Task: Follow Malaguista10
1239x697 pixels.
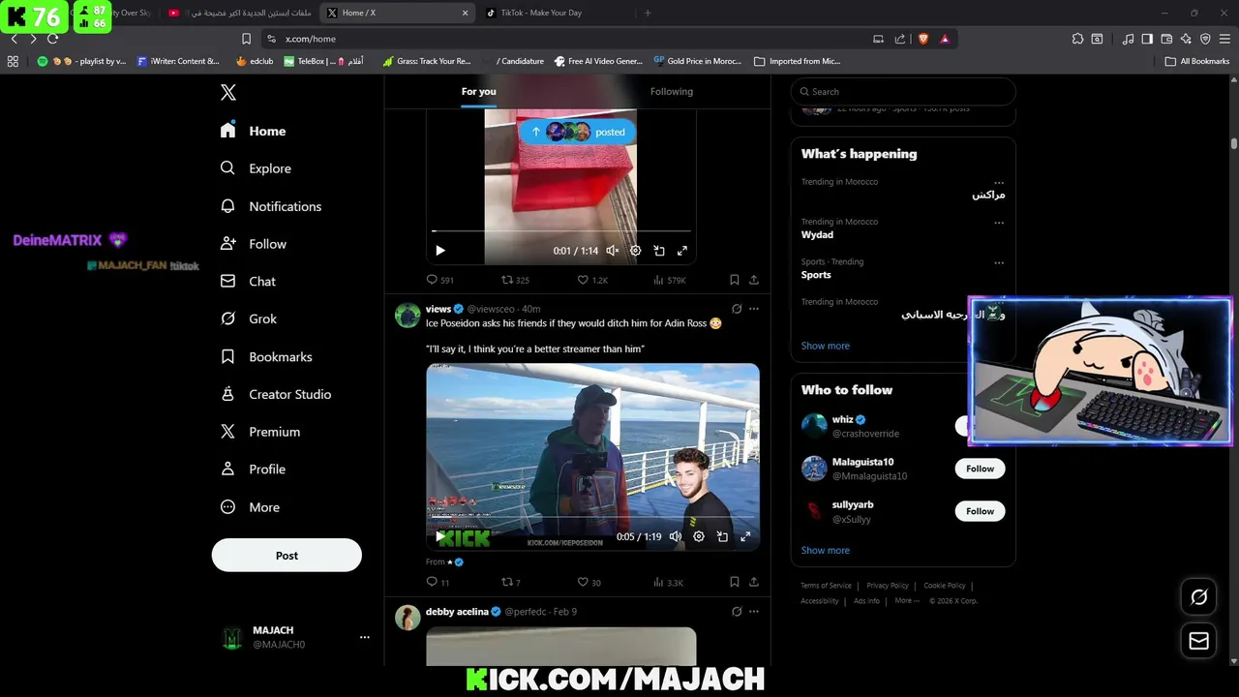Action: 980,469
